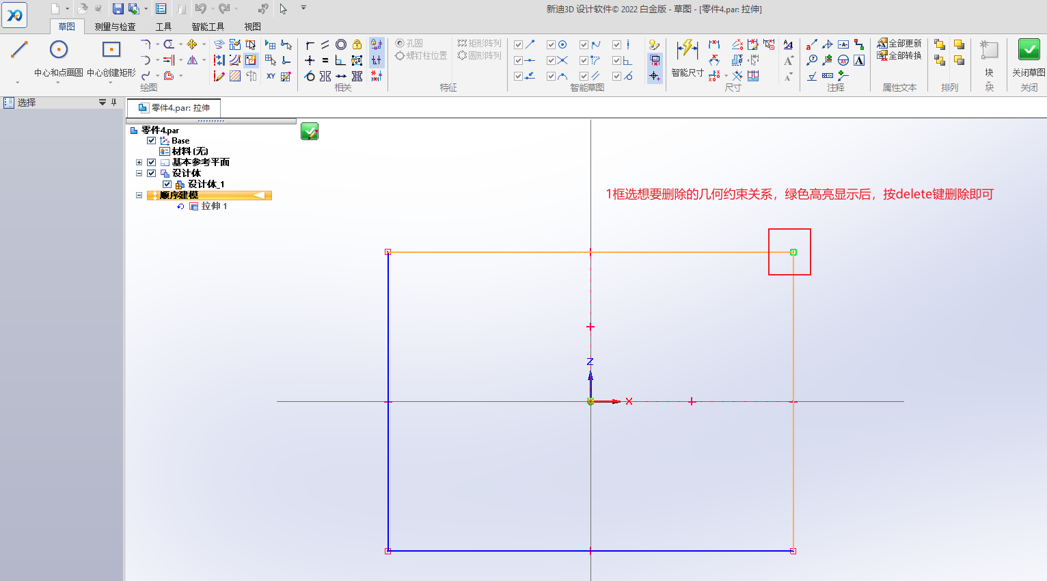Open the New document dropdown arrow
This screenshot has height=581, width=1047.
tap(67, 9)
